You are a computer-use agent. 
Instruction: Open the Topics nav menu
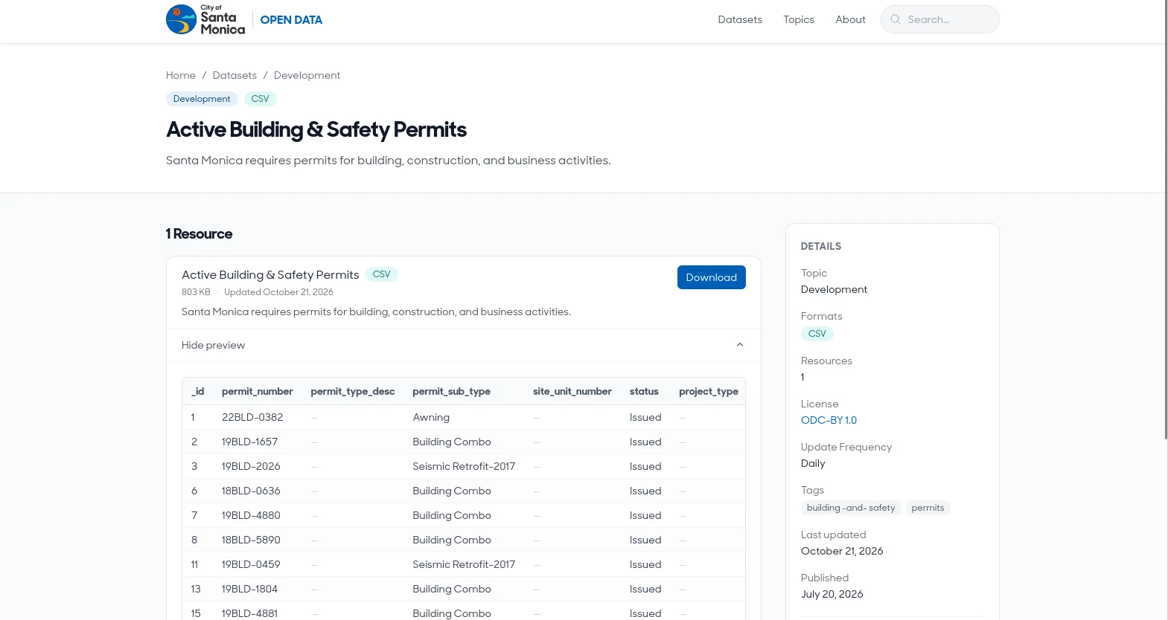click(799, 19)
